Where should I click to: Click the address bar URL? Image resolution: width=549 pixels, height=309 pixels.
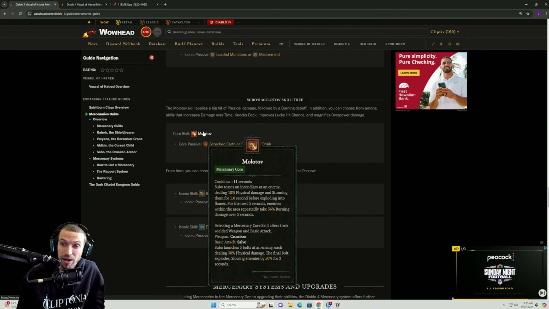pos(67,14)
